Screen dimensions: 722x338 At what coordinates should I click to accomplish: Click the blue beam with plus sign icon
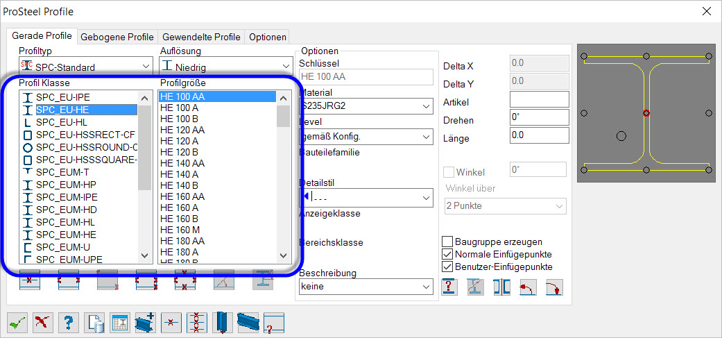coord(145,323)
